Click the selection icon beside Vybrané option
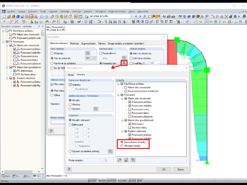The image size is (247, 185). point(96,109)
